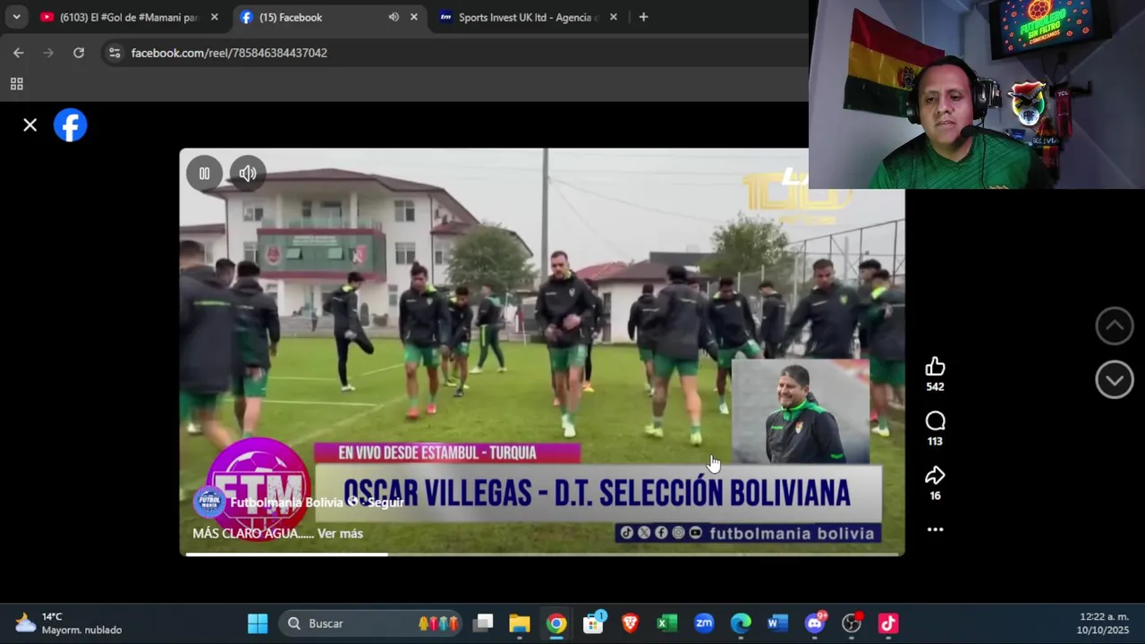Open comments with the speech bubble icon
Image resolution: width=1145 pixels, height=644 pixels.
[935, 421]
